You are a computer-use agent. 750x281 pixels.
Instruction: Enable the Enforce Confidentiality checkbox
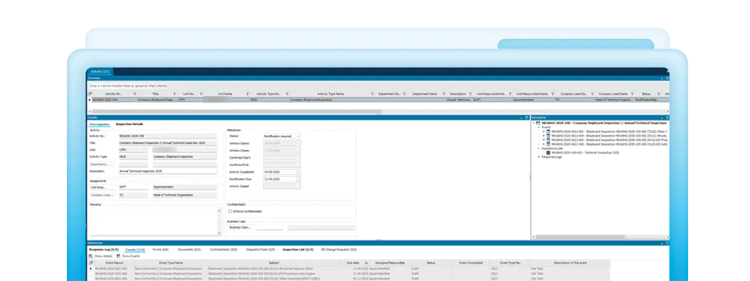tap(230, 211)
